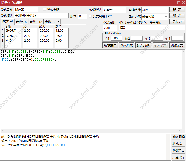The height and width of the screenshot is (161, 186).
Task: Click the first DIF:EMA code line
Action: coord(38,52)
